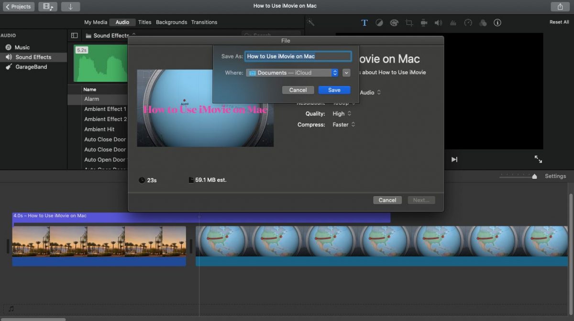Viewport: 574px width, 321px height.
Task: Open the Stabilization adjustment tool
Action: 423,22
